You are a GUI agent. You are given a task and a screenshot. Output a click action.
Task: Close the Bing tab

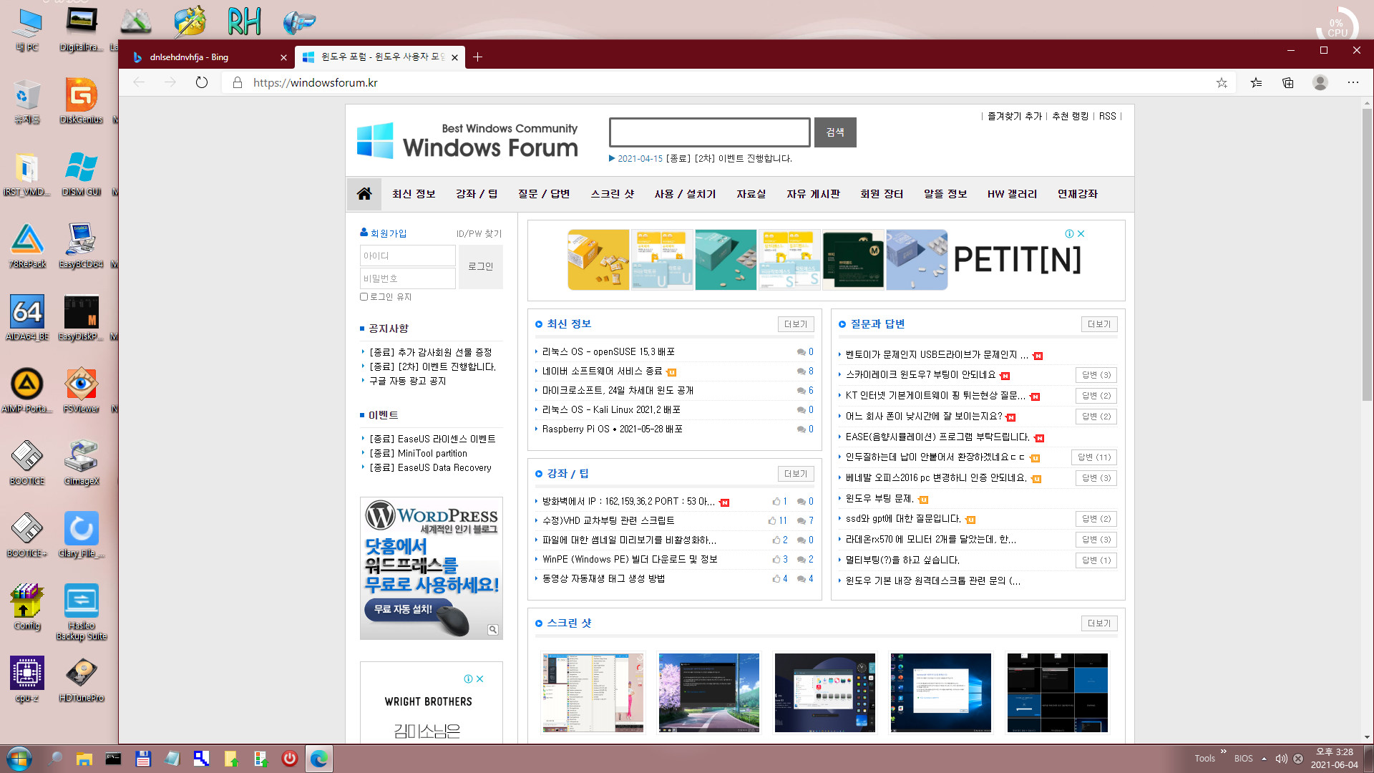283,57
